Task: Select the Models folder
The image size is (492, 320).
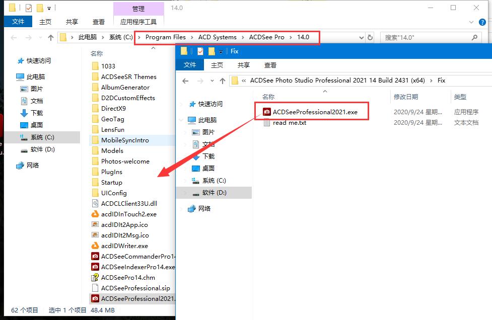Action: click(108, 151)
